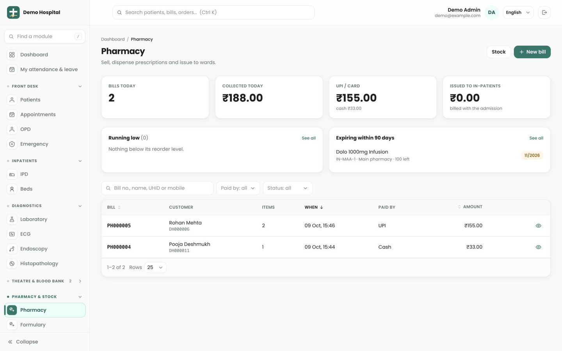Click the bill number search field
Screen dimensions: 562x351
[x=157, y=188]
